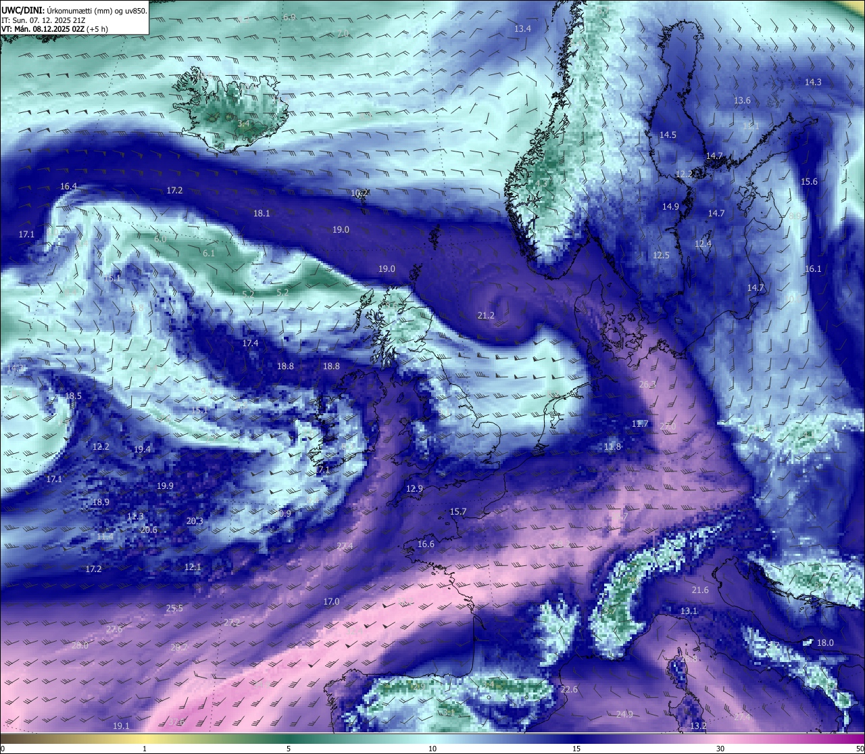Viewport: 865px width, 754px height.
Task: Click the map value 18.0
Action: [x=825, y=643]
